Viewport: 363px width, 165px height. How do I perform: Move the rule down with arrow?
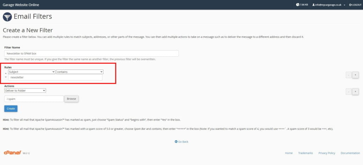[x=6, y=77]
